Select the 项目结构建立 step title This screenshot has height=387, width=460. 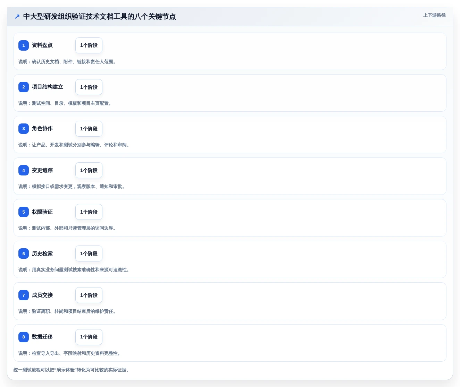pos(48,87)
